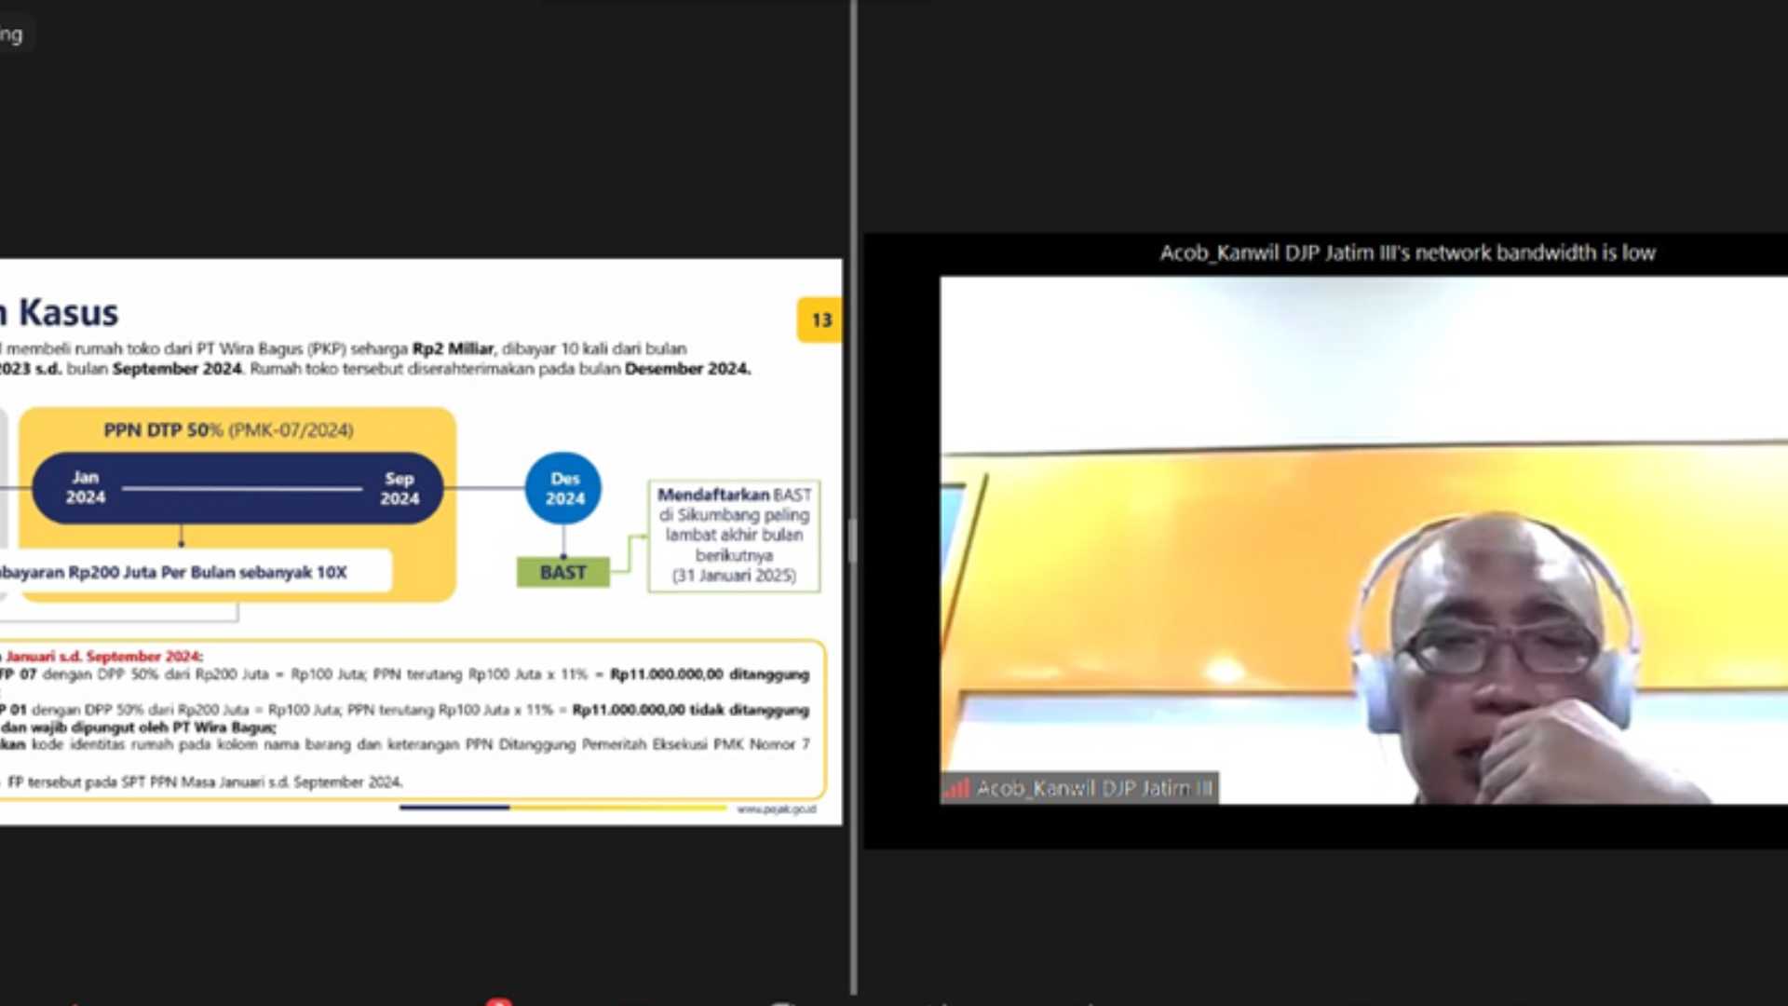
Task: Click the red signal strength bars icon
Action: (x=957, y=789)
